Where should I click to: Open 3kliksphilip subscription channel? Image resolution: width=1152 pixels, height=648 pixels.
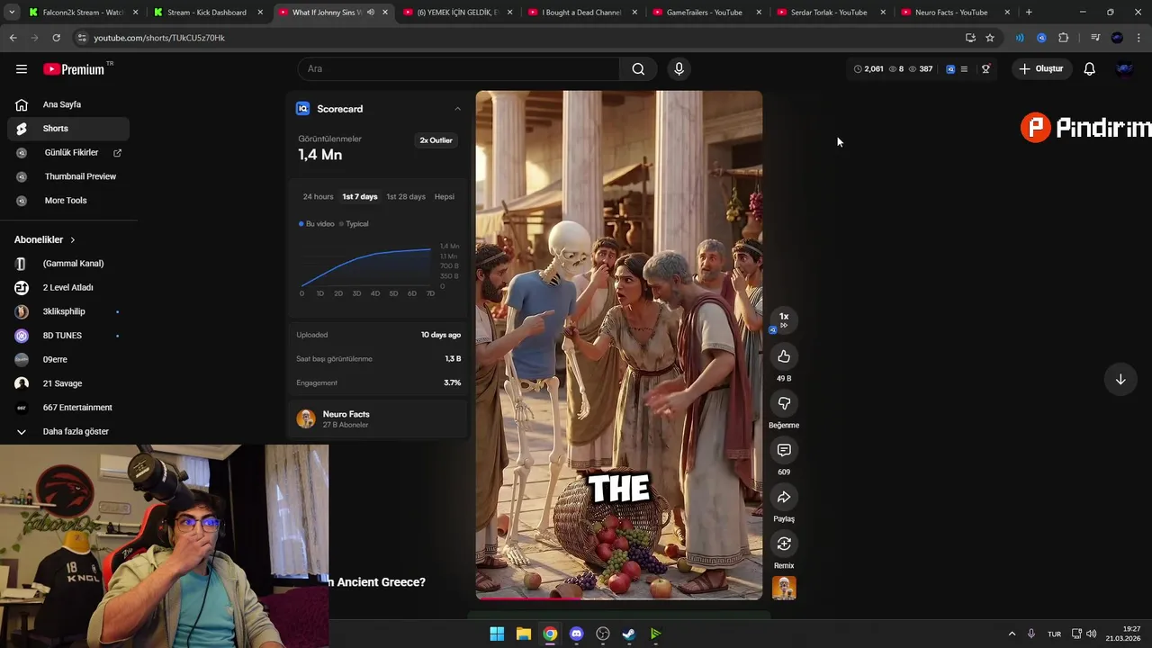click(x=68, y=311)
